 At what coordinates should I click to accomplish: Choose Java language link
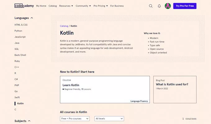click(17, 43)
